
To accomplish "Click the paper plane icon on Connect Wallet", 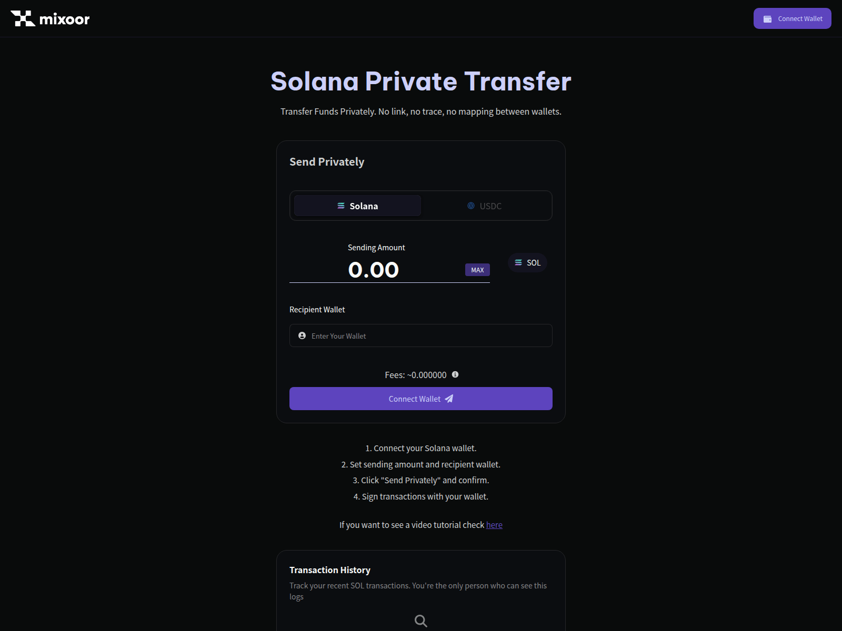I will (x=449, y=399).
